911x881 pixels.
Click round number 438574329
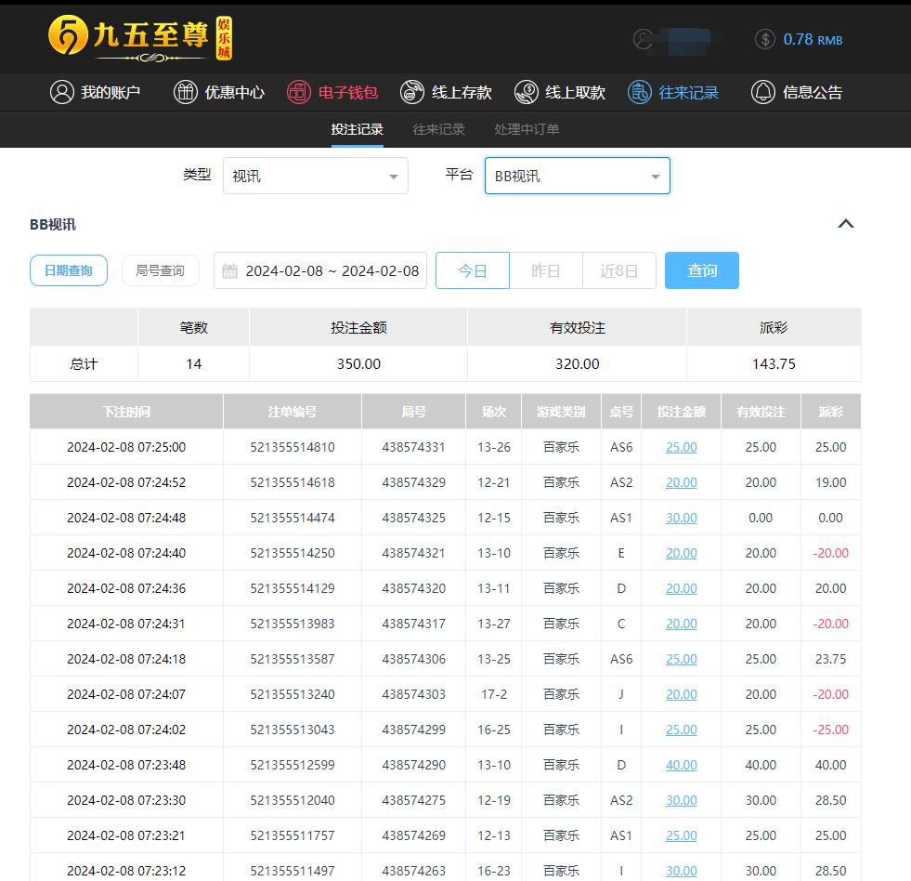(x=413, y=482)
